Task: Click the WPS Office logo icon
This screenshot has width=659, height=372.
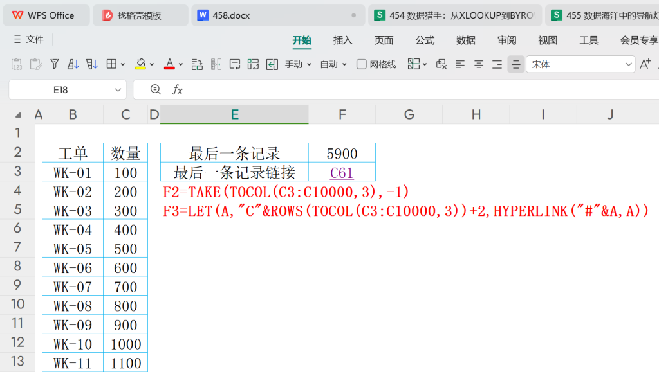Action: (17, 15)
